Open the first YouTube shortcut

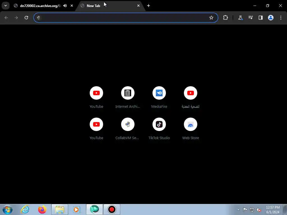click(96, 97)
